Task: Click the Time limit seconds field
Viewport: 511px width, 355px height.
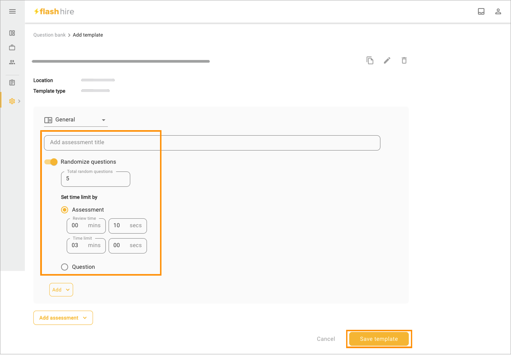Action: [x=128, y=246]
